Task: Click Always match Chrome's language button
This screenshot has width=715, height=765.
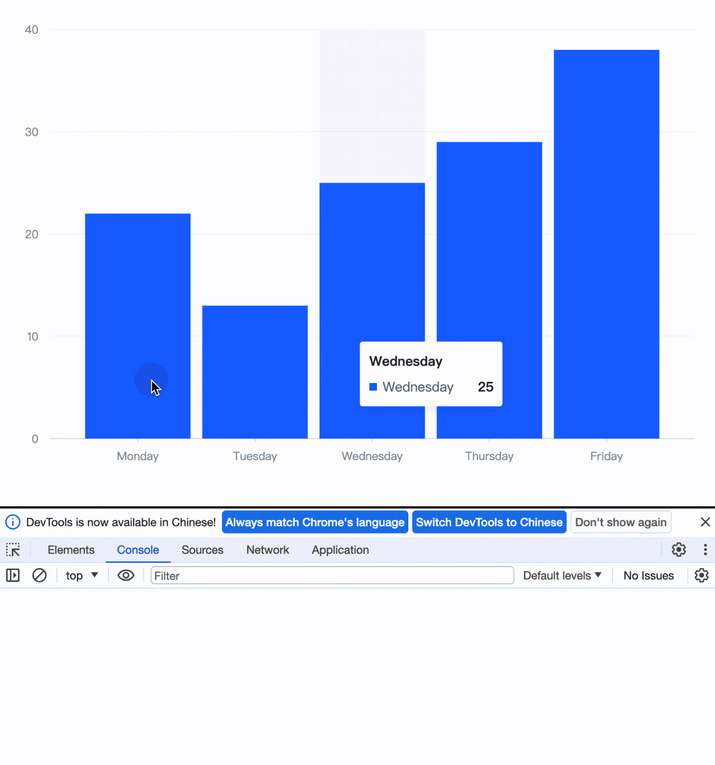Action: click(315, 522)
